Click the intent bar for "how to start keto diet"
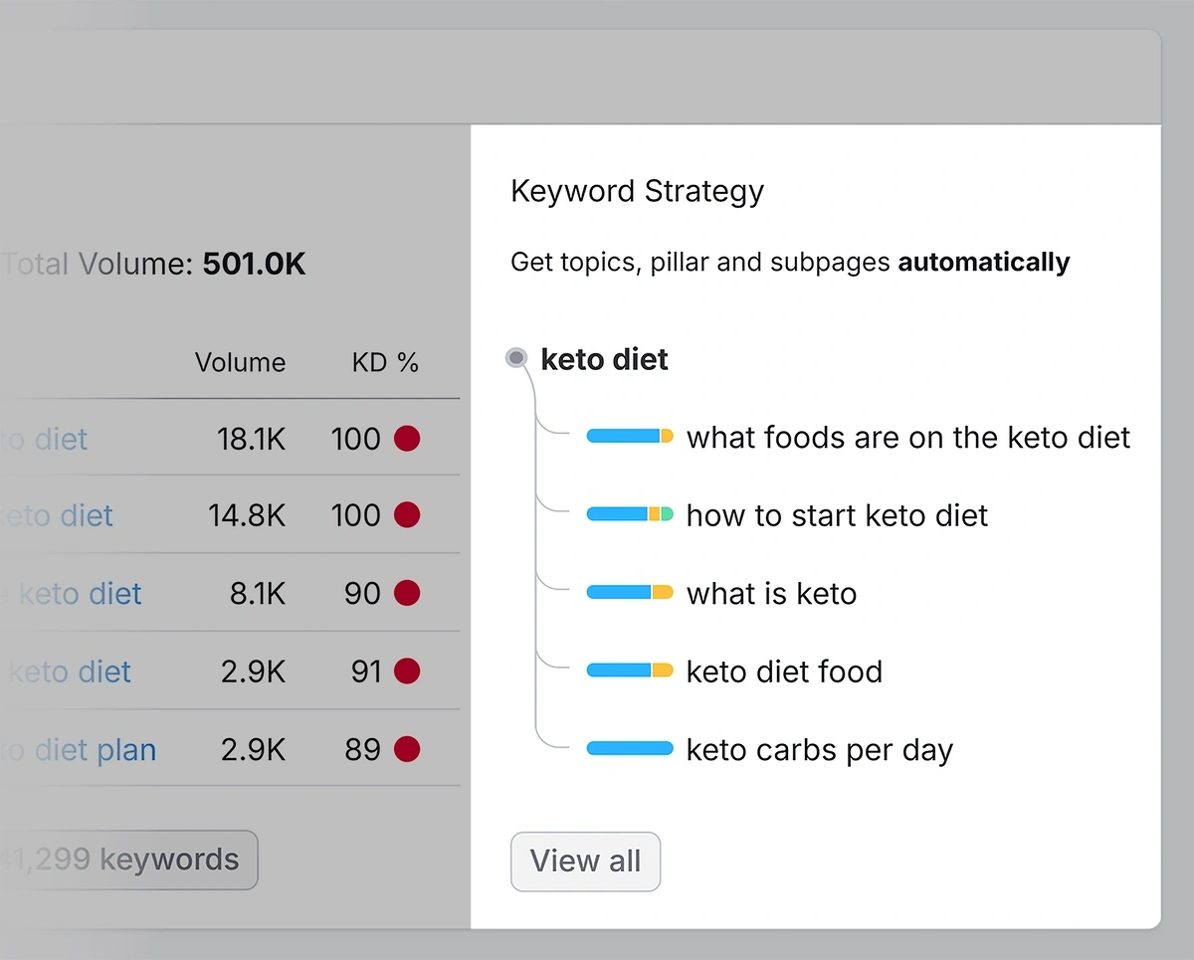This screenshot has width=1194, height=960. (630, 514)
